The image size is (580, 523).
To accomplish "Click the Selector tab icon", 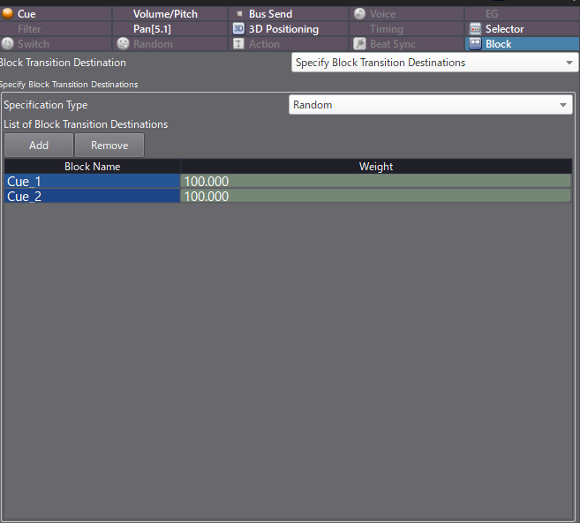I will (474, 29).
